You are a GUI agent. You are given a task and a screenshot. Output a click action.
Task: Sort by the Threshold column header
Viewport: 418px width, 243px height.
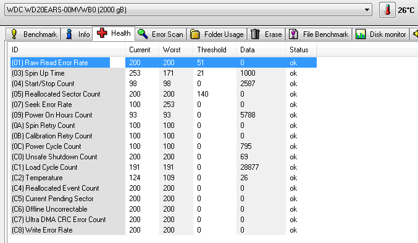tap(215, 50)
